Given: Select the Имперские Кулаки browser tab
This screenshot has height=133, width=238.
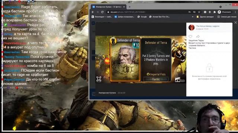Looking at the screenshot, I should click(108, 7).
